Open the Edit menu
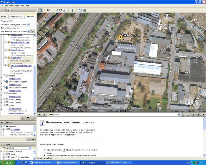Viewport: 206px width, 165px height. pos(6,6)
